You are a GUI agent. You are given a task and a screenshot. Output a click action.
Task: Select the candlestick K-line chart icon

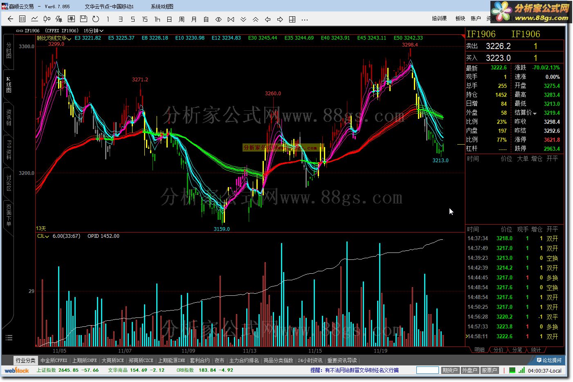[x=47, y=19]
